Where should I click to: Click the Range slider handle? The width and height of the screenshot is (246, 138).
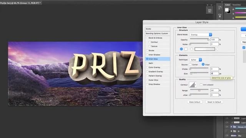(x=199, y=90)
